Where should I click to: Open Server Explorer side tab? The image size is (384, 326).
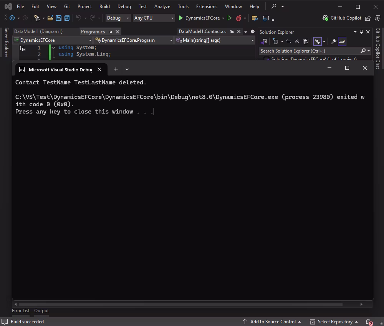7,42
